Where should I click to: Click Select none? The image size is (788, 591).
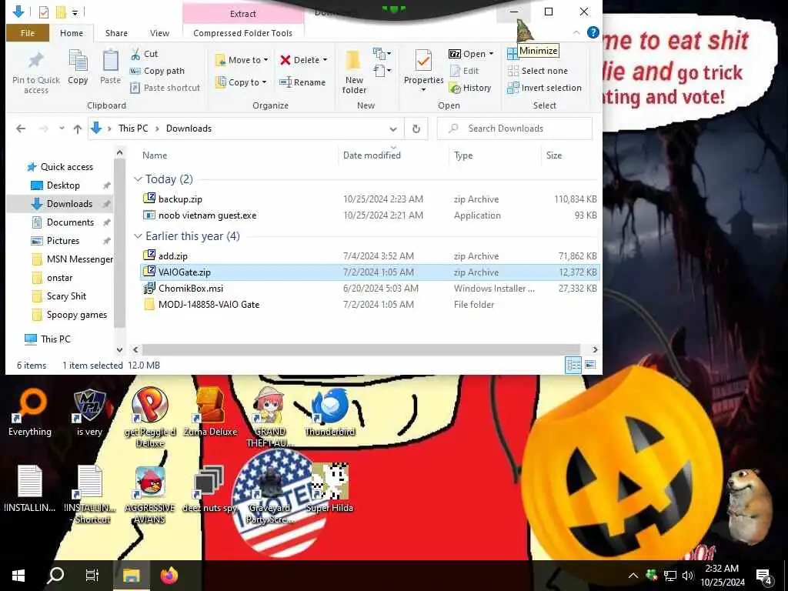537,71
